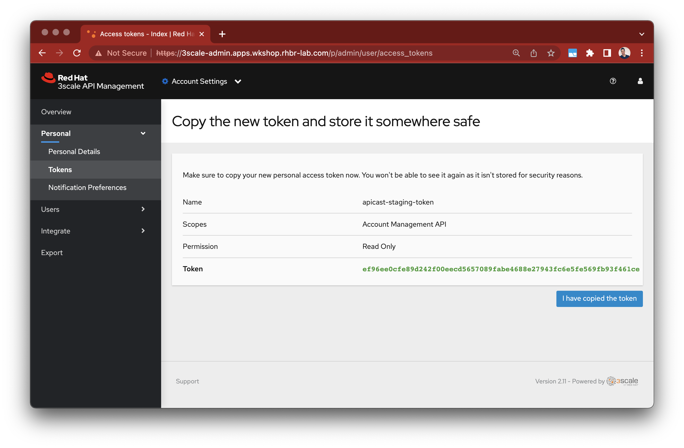Click the share page icon in address bar
Screen dimensions: 684x448
[533, 53]
